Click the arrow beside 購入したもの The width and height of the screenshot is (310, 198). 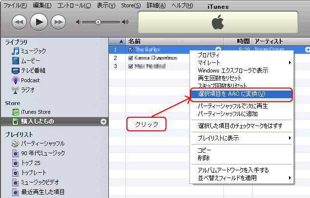click(x=103, y=122)
